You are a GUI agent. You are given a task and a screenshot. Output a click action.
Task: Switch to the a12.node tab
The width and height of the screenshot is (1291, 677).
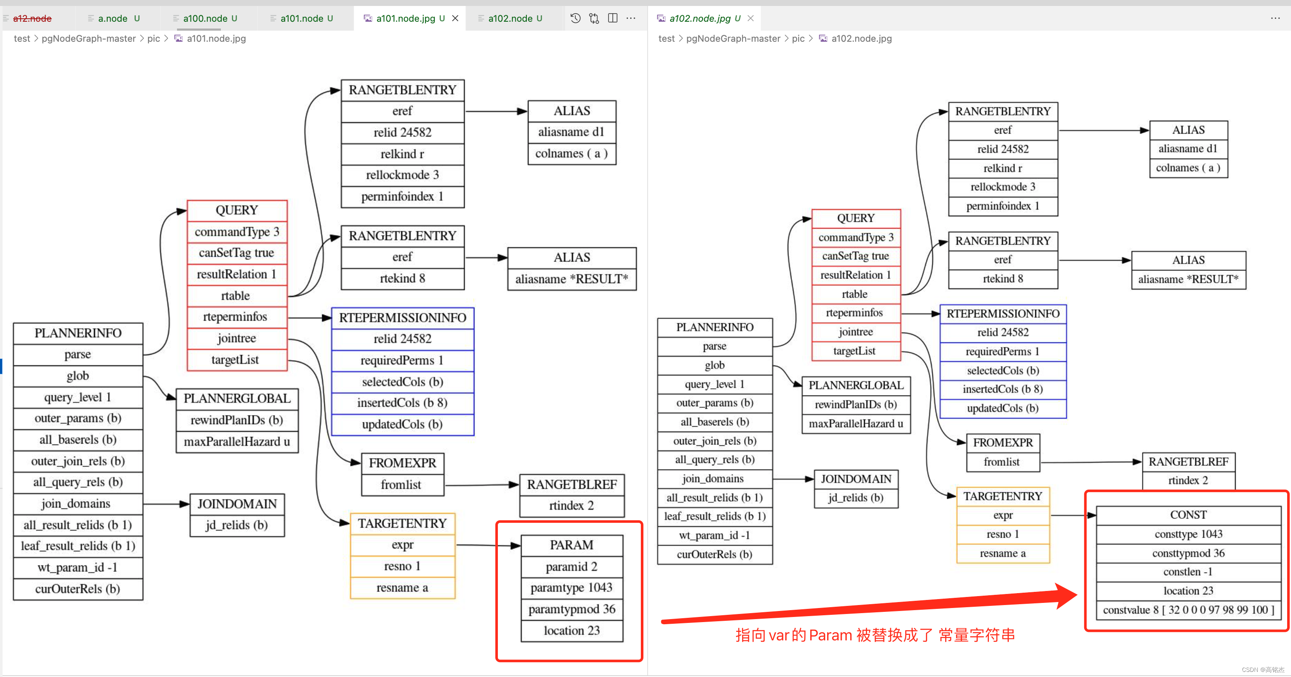pos(32,19)
